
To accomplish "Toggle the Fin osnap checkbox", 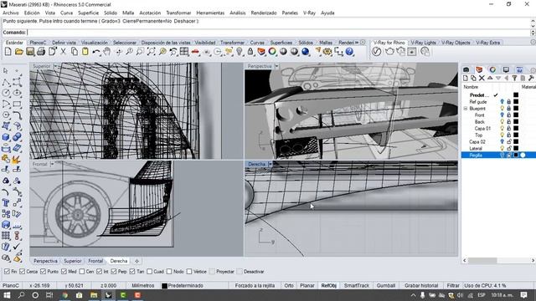I will (x=7, y=272).
